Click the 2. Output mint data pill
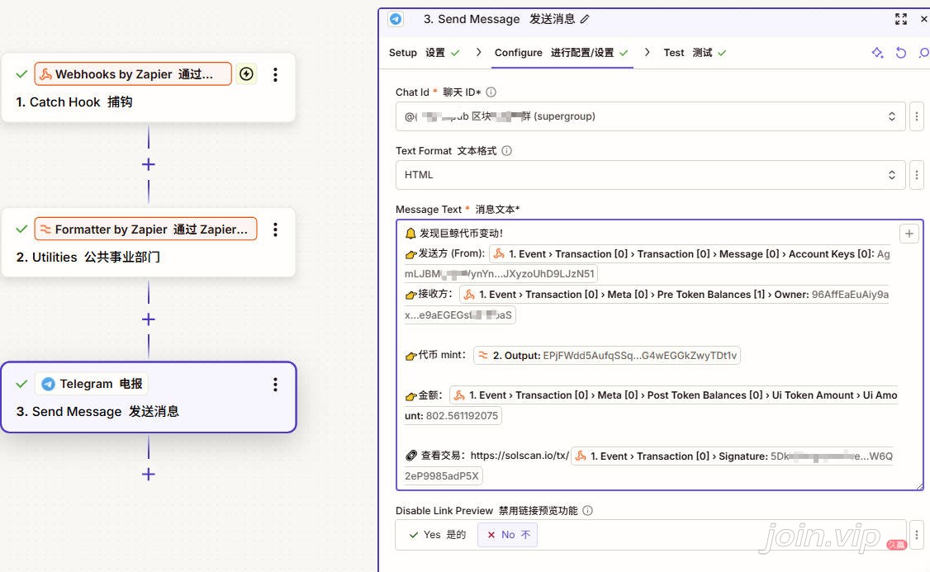This screenshot has width=930, height=572. [x=607, y=356]
